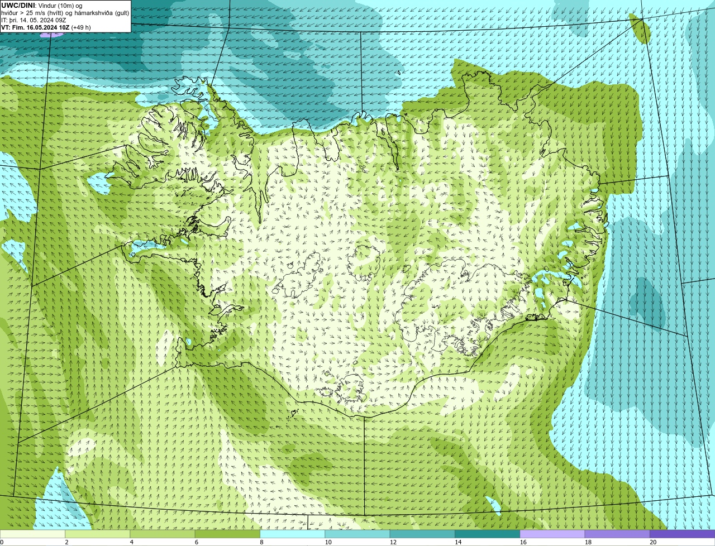The width and height of the screenshot is (715, 546).
Task: Click the legend scale label '20'
Action: tap(653, 542)
